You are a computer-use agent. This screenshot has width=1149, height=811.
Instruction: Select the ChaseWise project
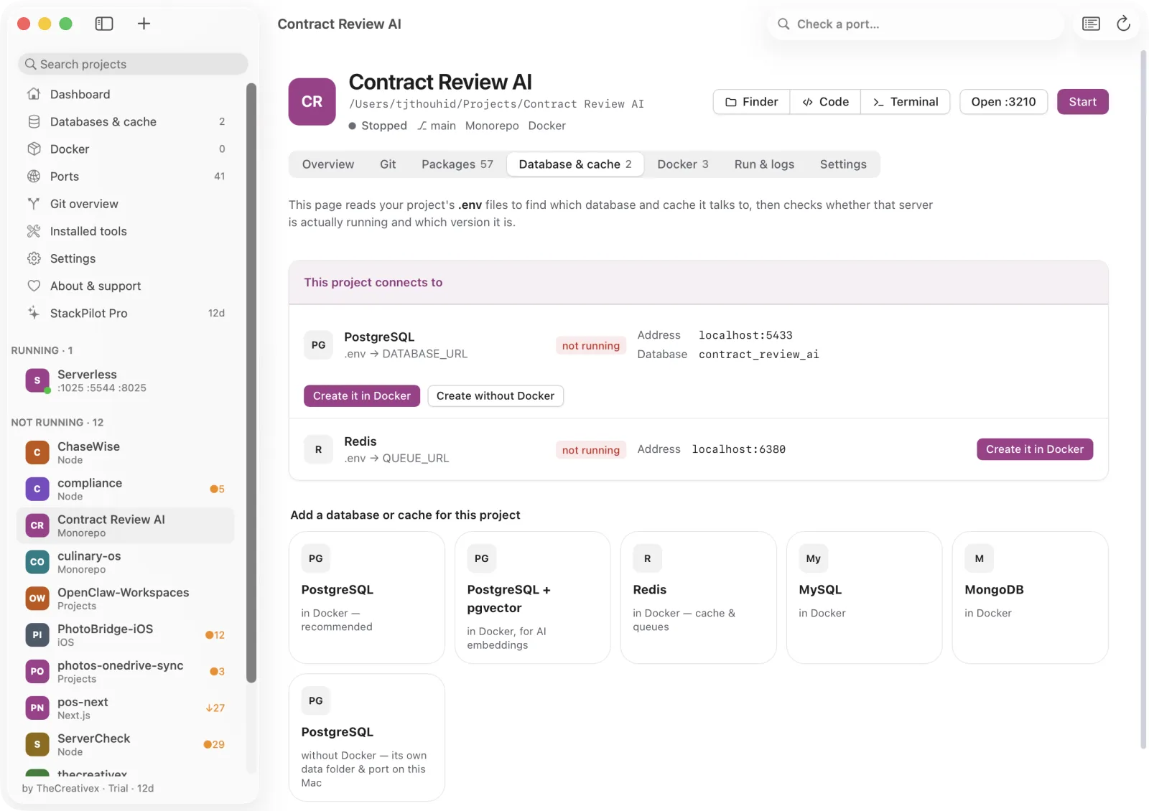pos(126,452)
